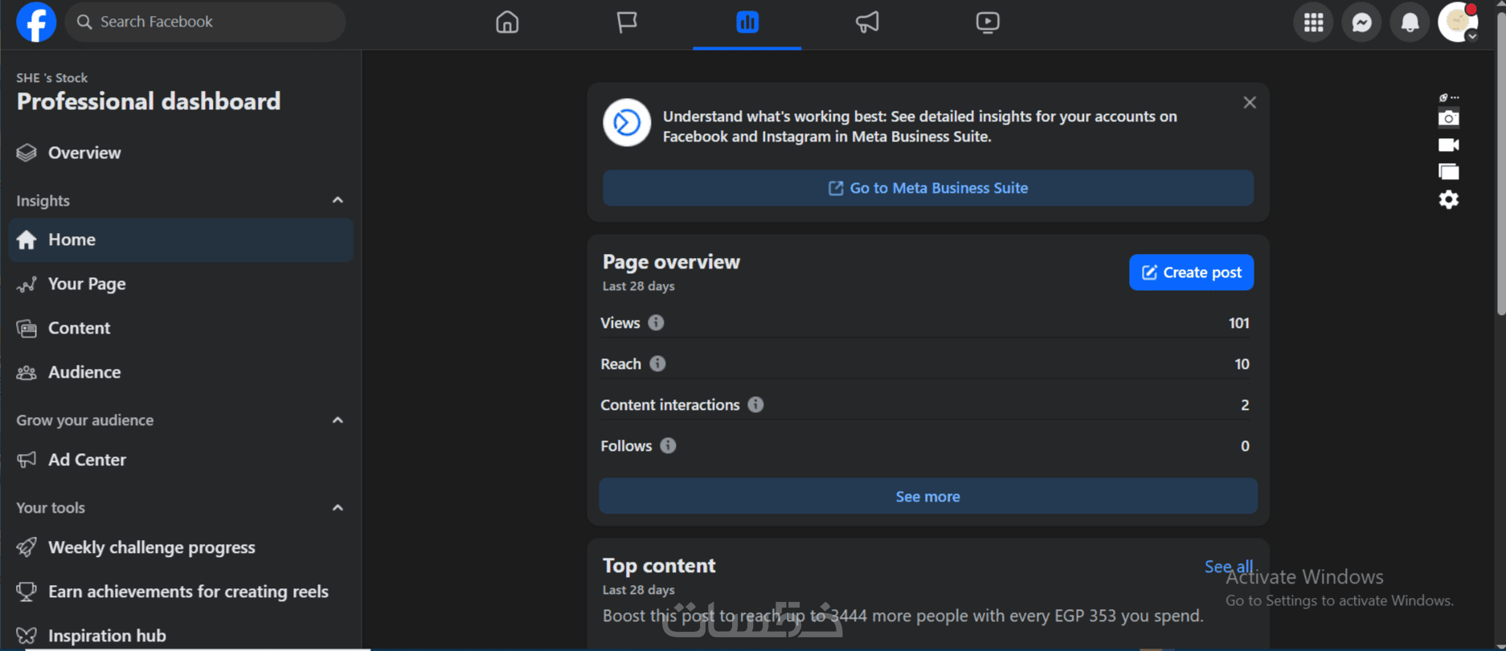Click the Content interactions info icon

[x=755, y=405]
